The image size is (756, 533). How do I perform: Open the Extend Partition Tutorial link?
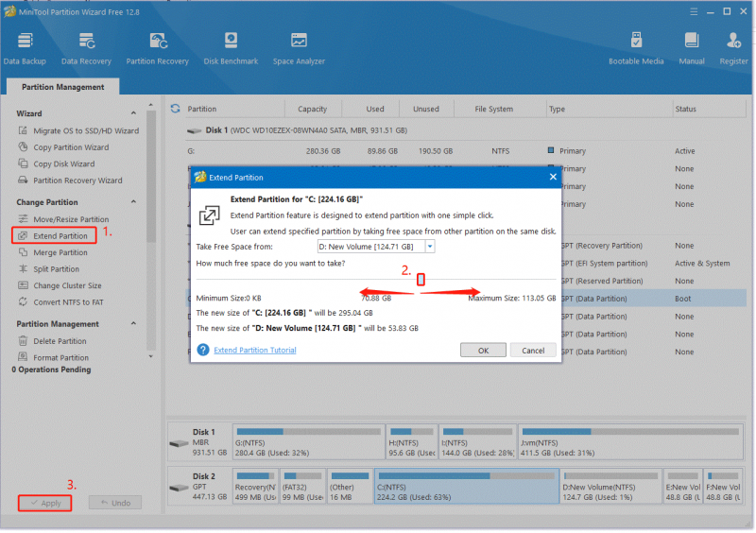pos(254,351)
